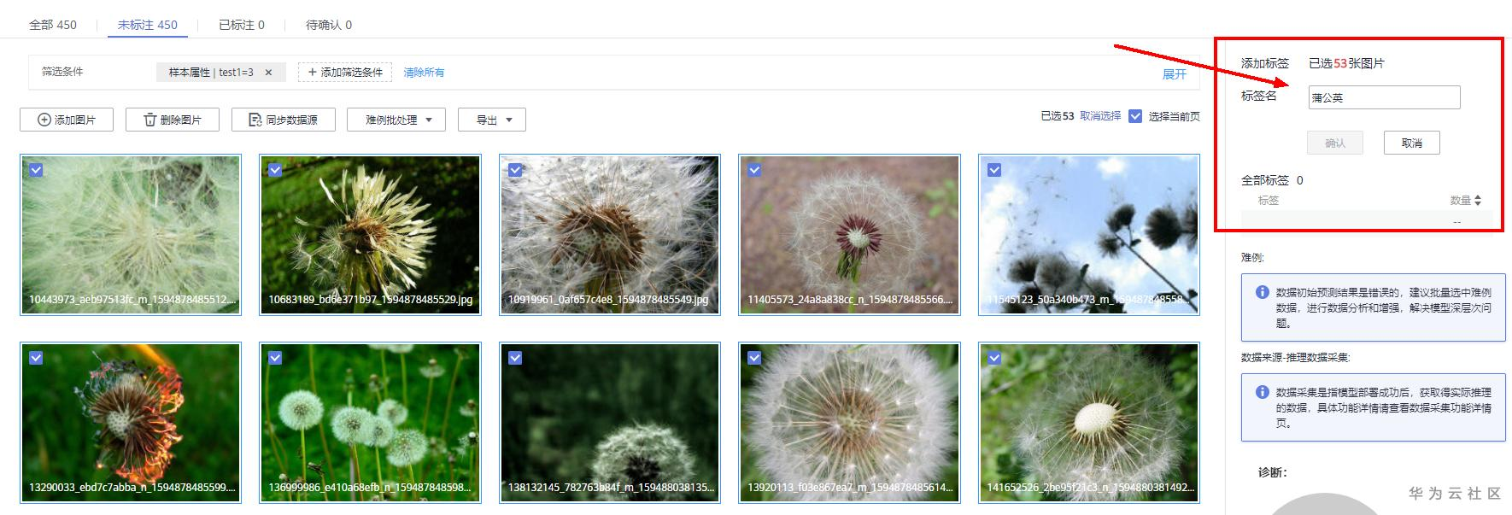Image resolution: width=1512 pixels, height=515 pixels.
Task: Open the 已标注 0 tab
Action: point(242,25)
